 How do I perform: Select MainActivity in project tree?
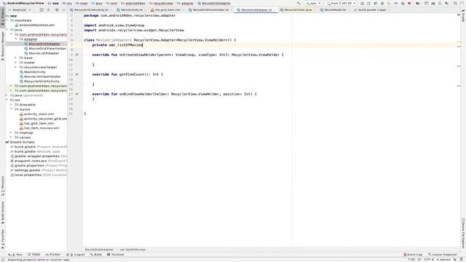(34, 72)
